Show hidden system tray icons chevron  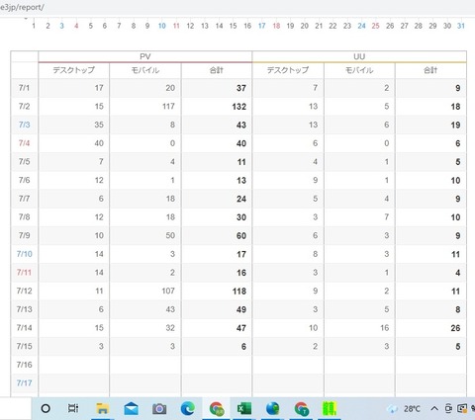click(x=434, y=409)
